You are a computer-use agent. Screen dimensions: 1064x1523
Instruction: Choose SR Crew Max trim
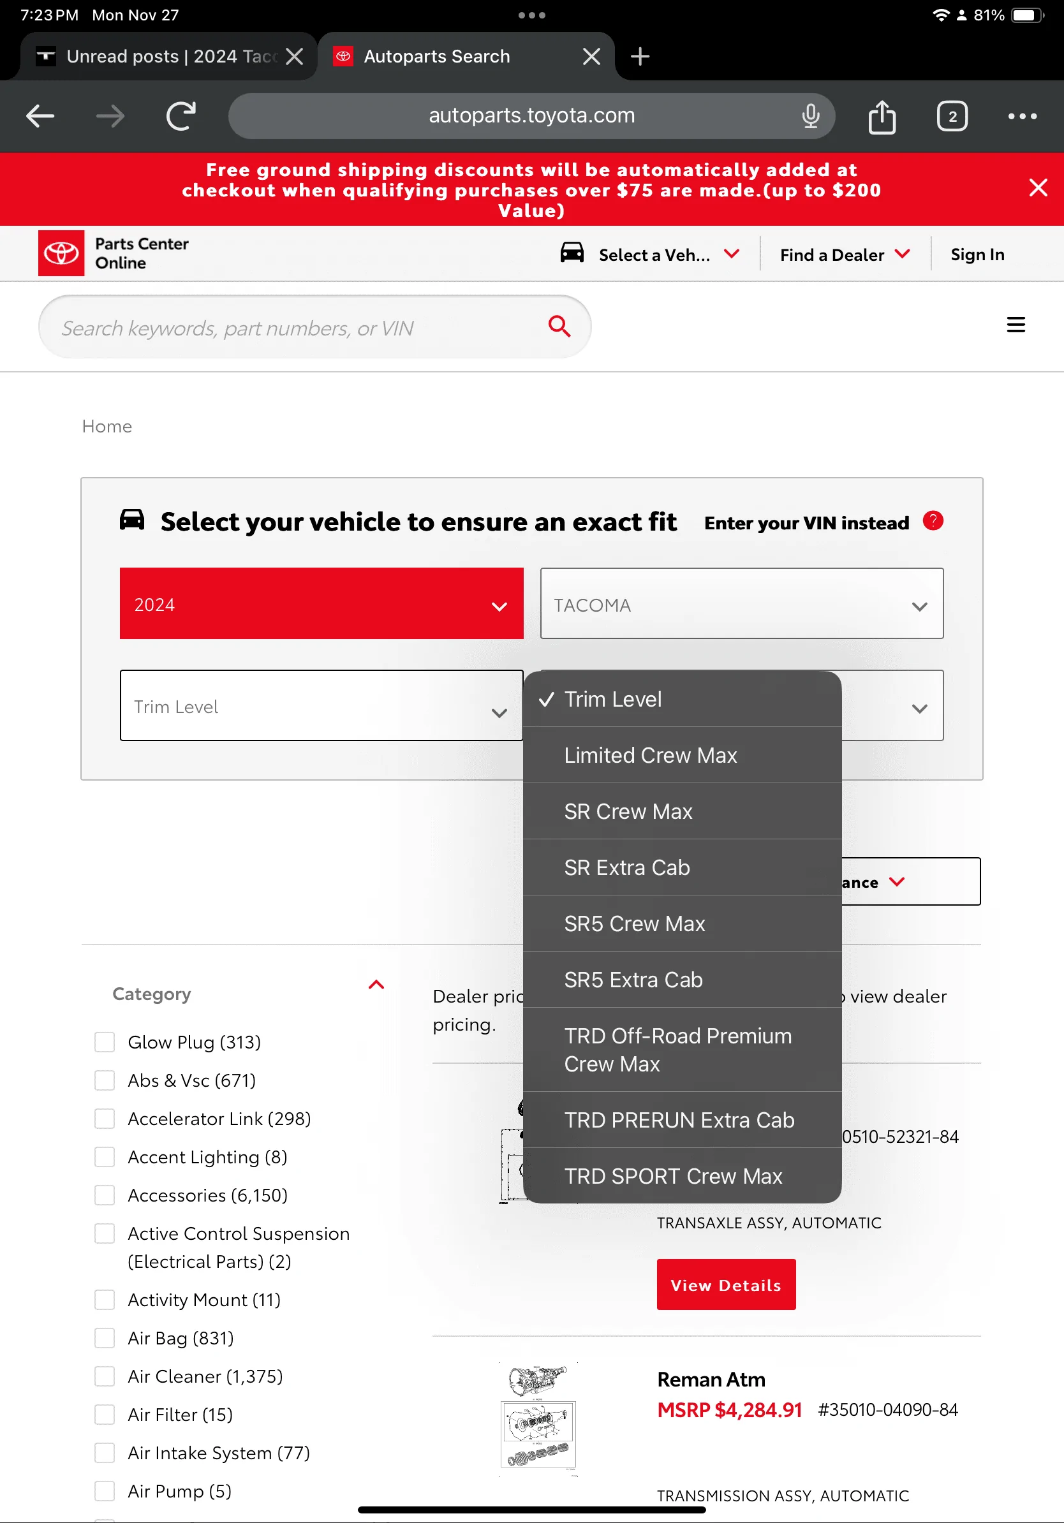pos(682,811)
